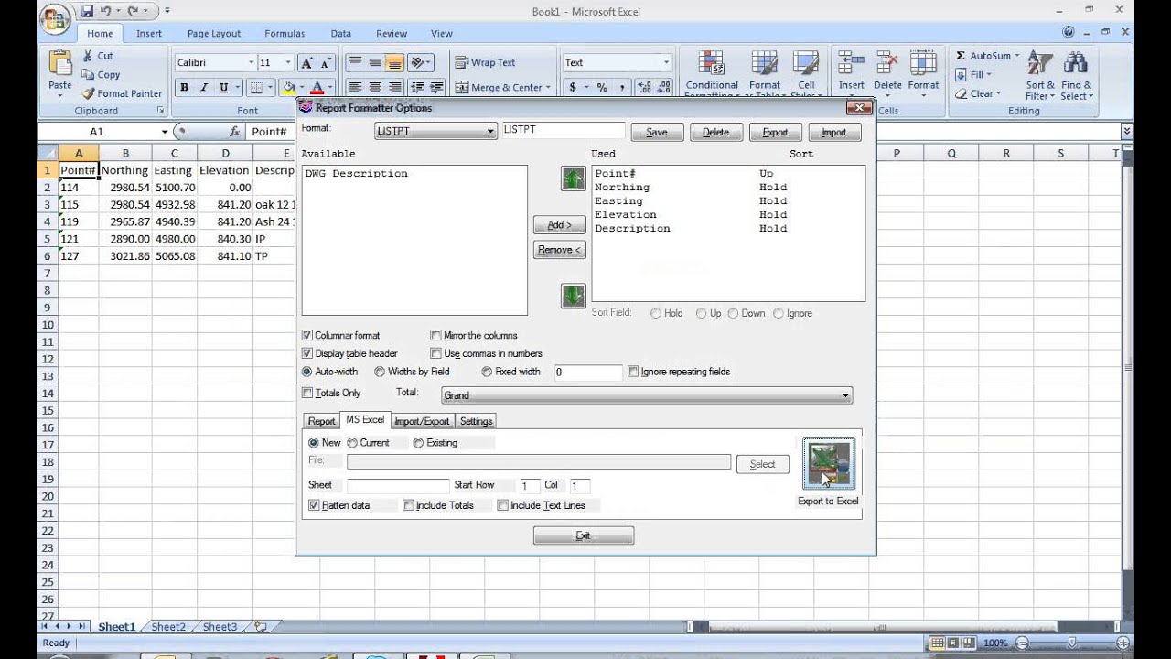Select Fixed width radio button

tap(487, 372)
